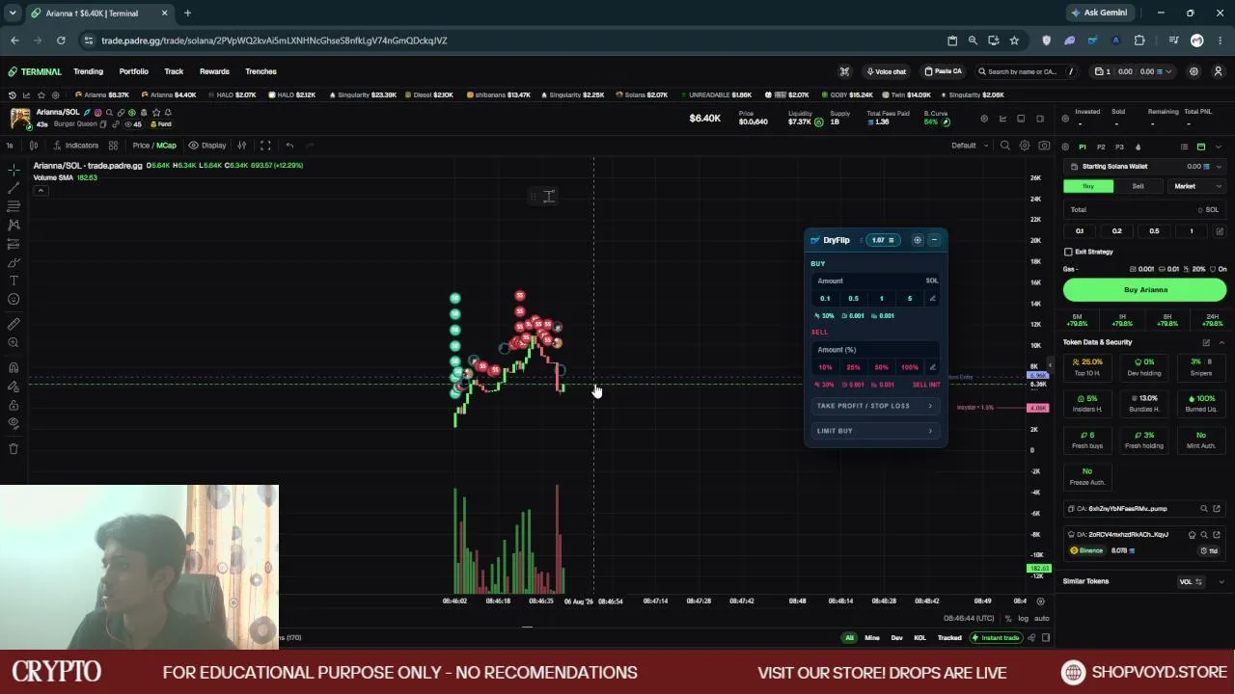Open chart candle style selector

[x=34, y=146]
